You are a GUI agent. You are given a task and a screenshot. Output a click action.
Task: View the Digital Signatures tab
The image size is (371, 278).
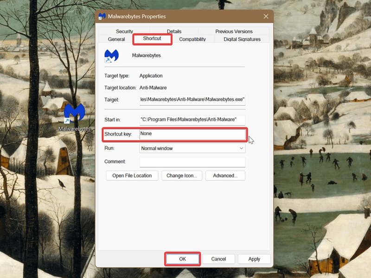click(242, 39)
